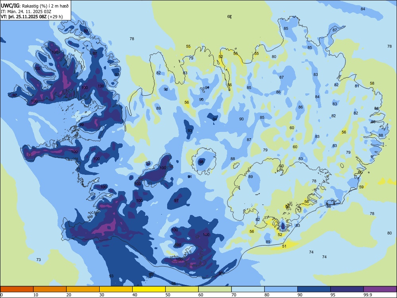Click the initial time line 'IT: Mán. 24. 11. 2025 03Z'
397x298 pixels.
click(26, 12)
